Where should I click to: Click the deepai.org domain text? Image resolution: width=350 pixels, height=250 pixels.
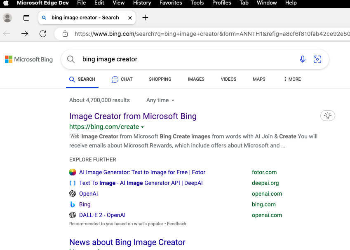[x=265, y=183]
